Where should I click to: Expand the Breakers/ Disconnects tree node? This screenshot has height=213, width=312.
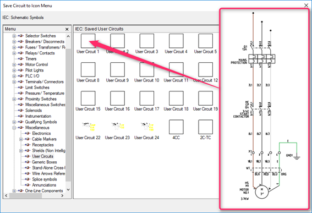click(14, 42)
